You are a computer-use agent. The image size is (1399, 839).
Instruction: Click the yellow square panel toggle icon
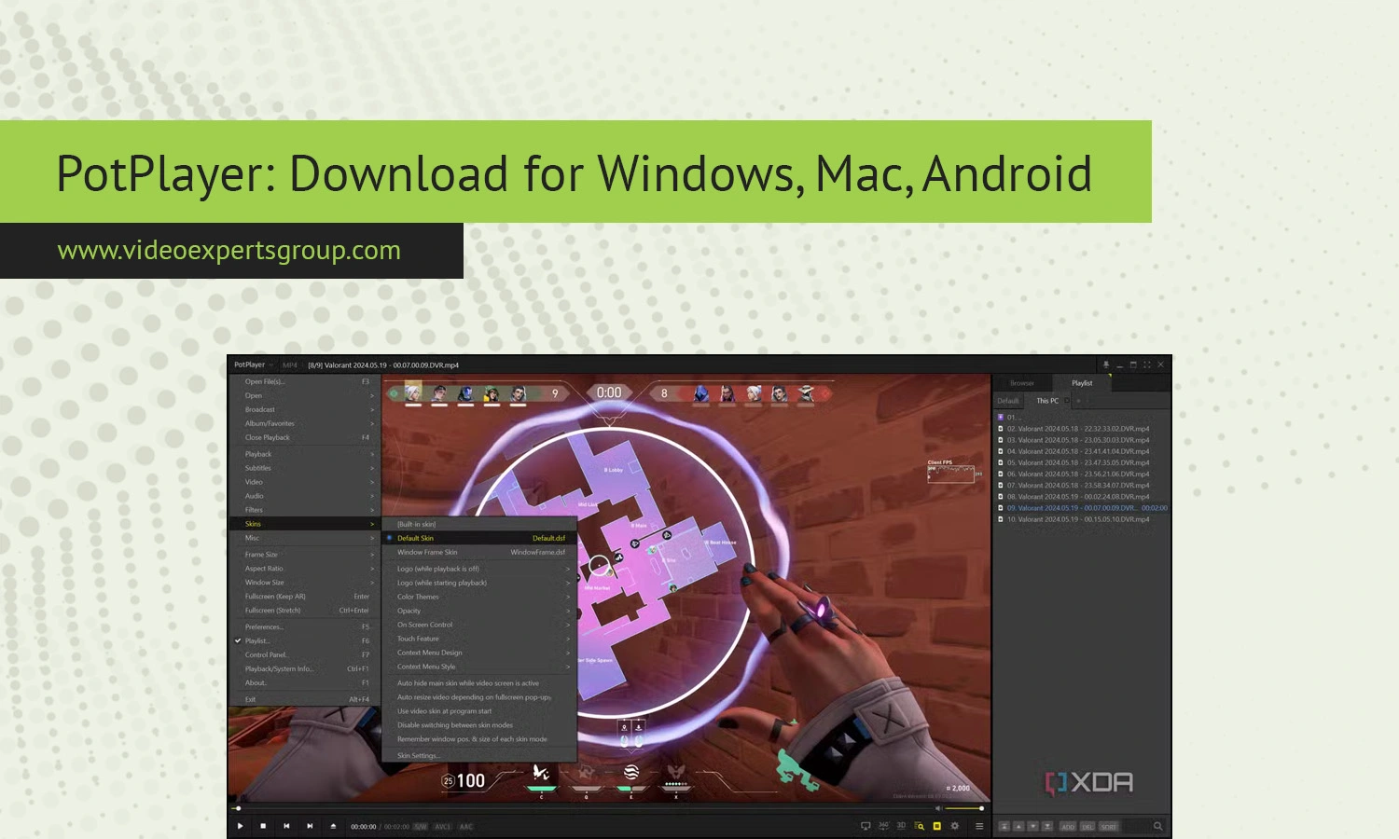point(937,826)
